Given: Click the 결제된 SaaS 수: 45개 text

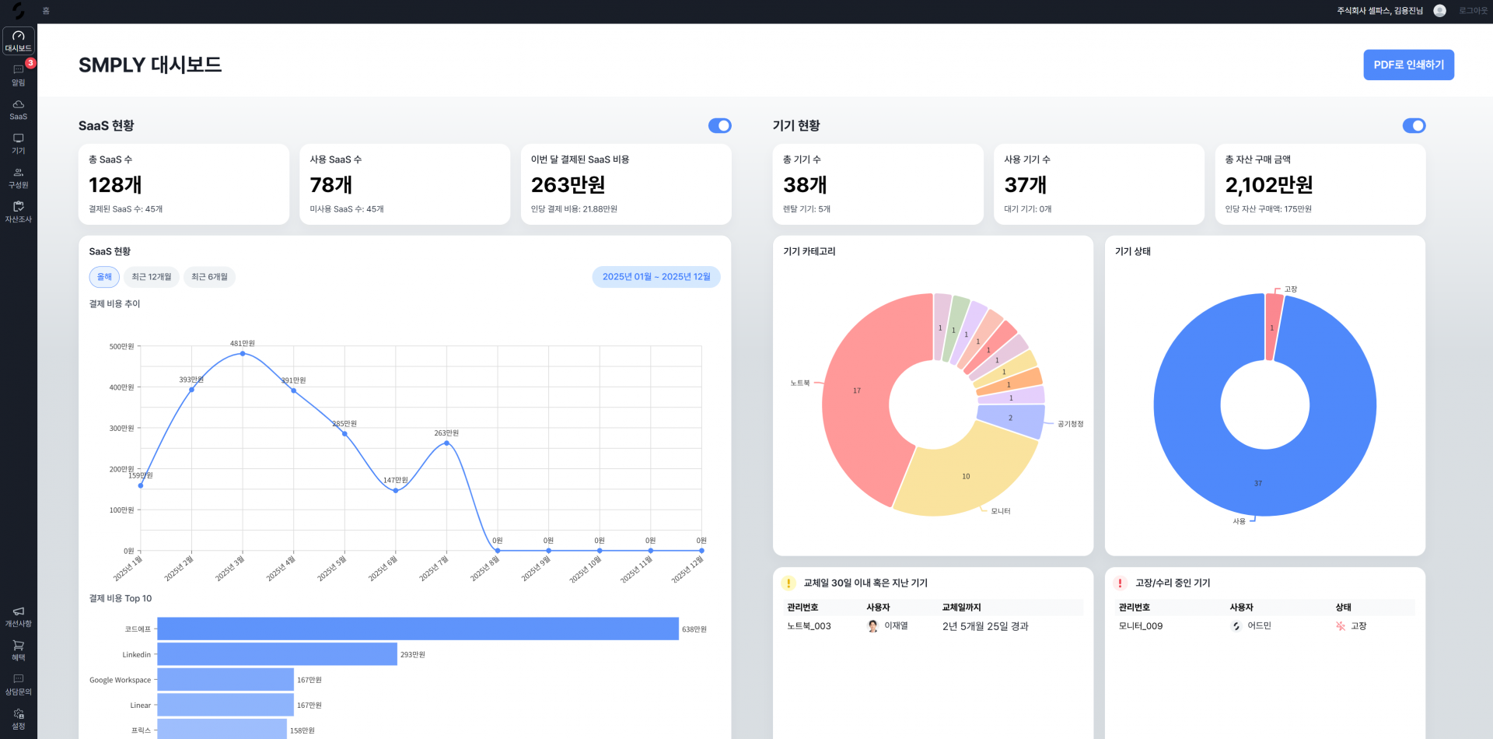Looking at the screenshot, I should 126,209.
